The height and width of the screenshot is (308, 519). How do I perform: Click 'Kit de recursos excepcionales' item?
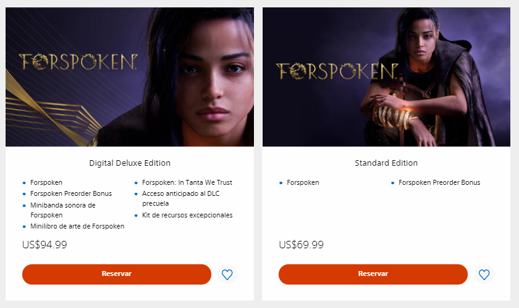187,215
